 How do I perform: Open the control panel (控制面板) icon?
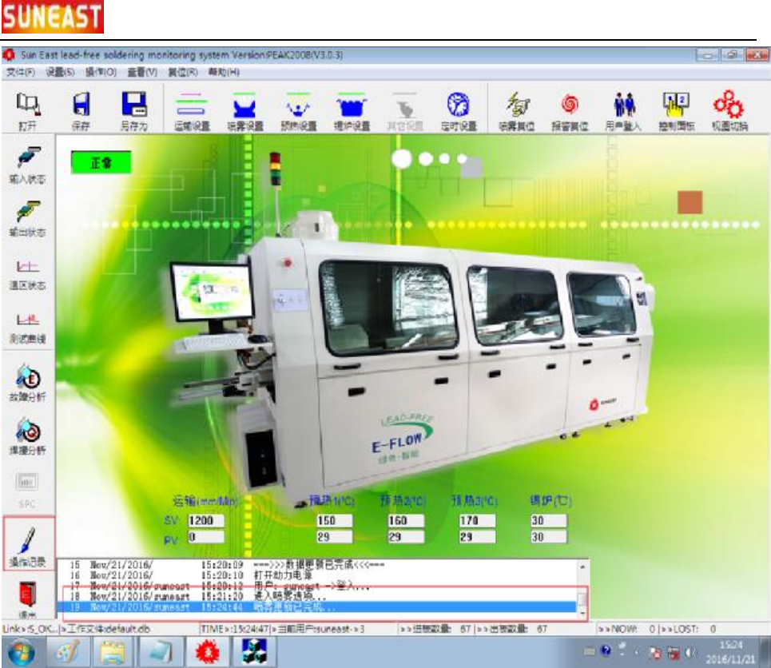click(x=677, y=111)
